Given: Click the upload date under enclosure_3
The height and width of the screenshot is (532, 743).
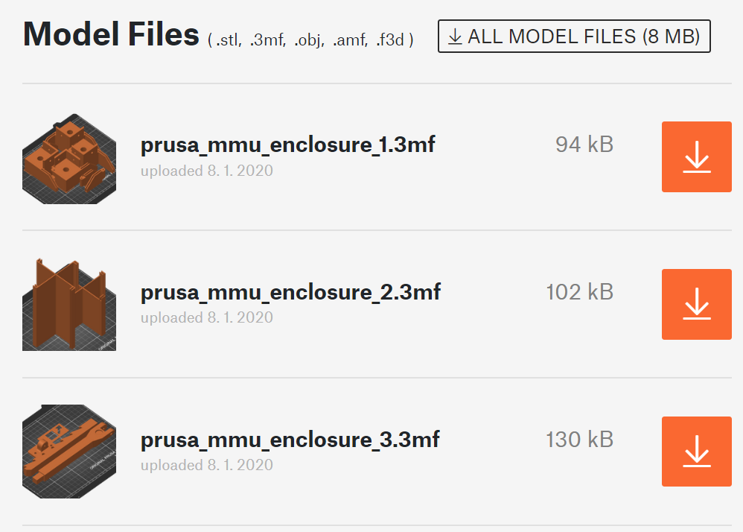Looking at the screenshot, I should 207,465.
